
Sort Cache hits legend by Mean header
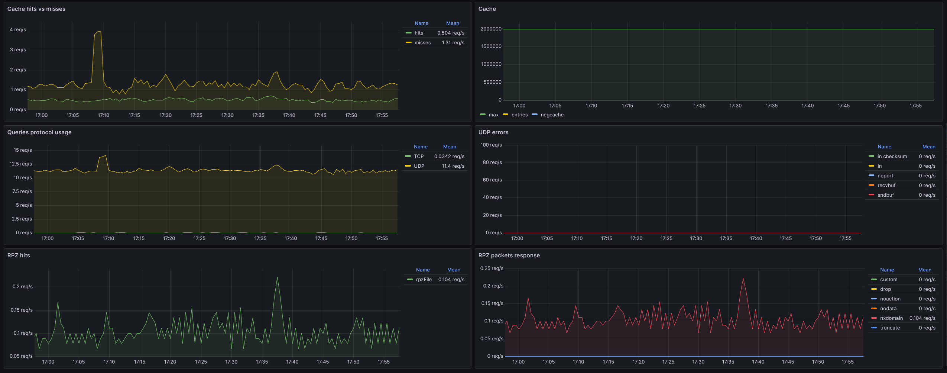tap(453, 23)
